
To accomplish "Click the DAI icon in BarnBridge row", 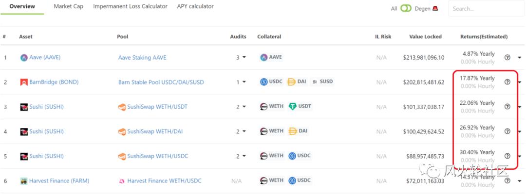I will (x=292, y=82).
